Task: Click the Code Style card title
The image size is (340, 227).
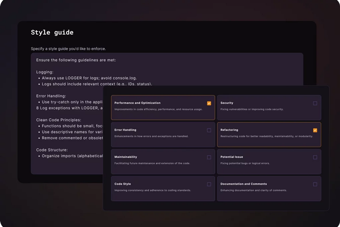Action: tap(122, 184)
